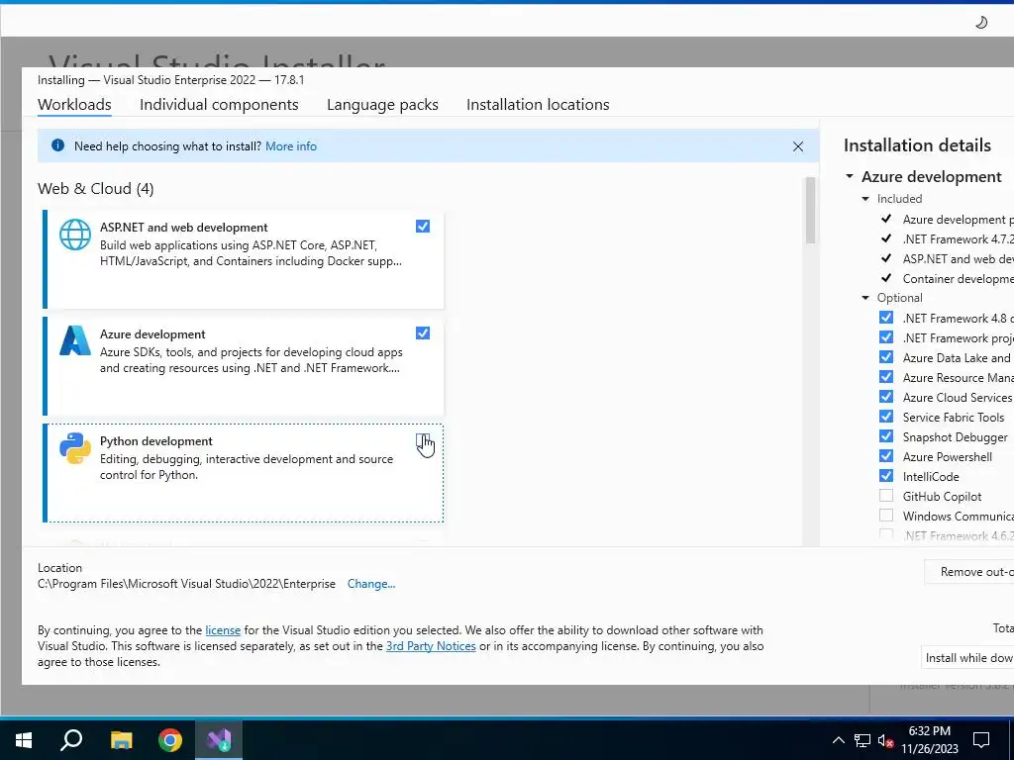
Task: Uncheck Azure Cloud Services optional component
Action: coord(886,397)
